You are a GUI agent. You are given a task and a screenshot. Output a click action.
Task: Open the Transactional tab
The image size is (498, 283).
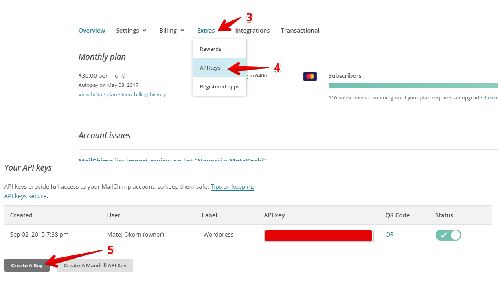(x=300, y=30)
